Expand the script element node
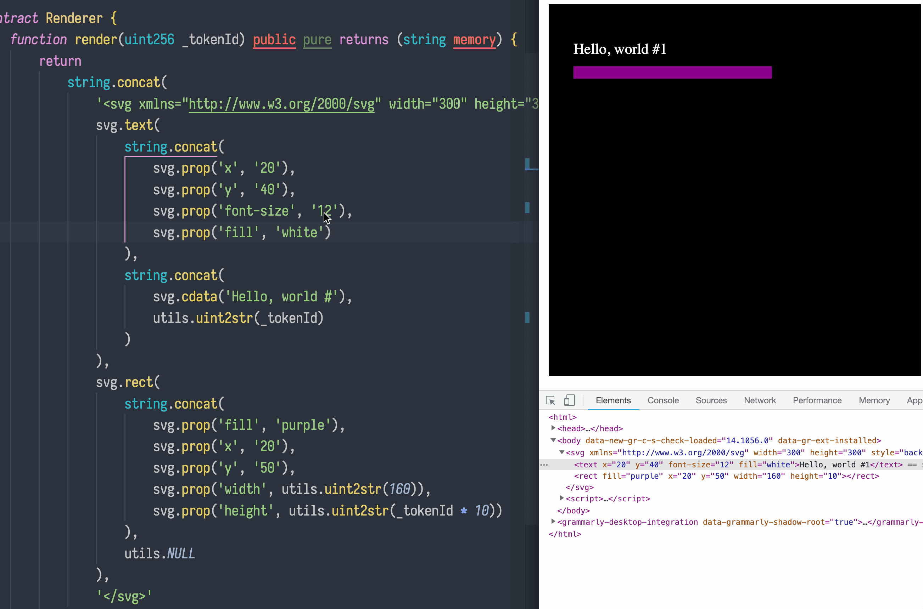Image resolution: width=923 pixels, height=609 pixels. click(561, 498)
